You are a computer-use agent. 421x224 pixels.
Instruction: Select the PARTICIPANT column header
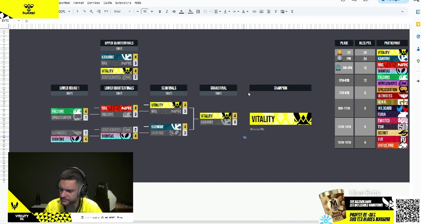tap(392, 43)
